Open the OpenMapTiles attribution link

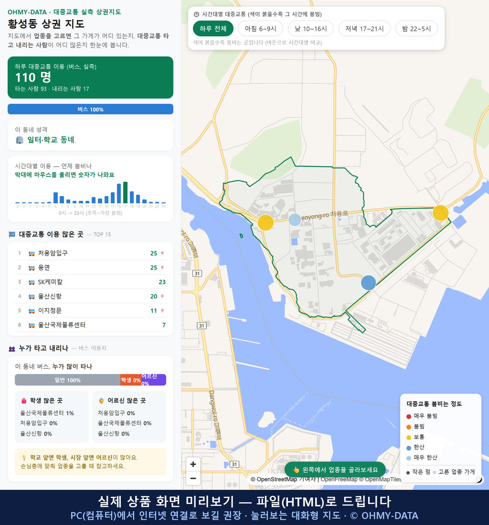381,480
